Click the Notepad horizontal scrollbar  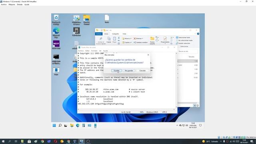pos(126,109)
